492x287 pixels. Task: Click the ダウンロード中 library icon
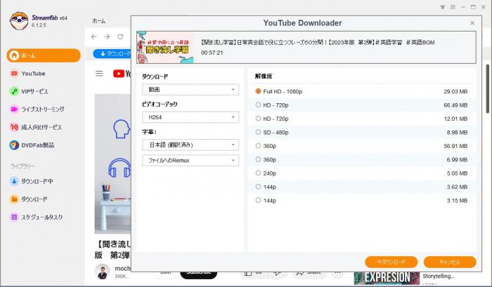(14, 181)
